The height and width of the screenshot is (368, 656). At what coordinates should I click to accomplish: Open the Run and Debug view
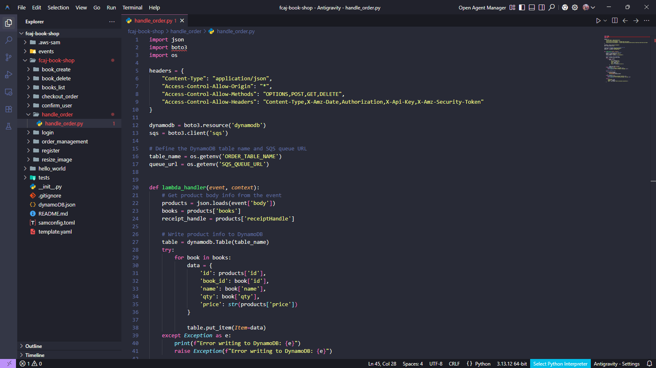tap(9, 75)
